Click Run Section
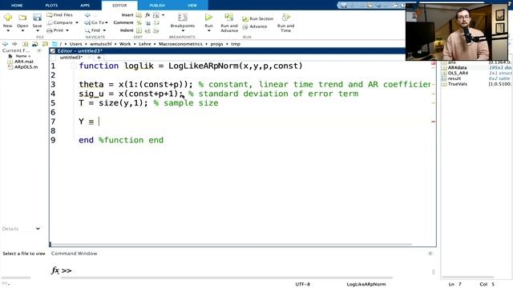513x288 pixels. click(x=258, y=19)
